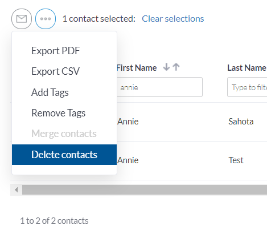This screenshot has width=267, height=234.
Task: Click the Last Name column header
Action: pyautogui.click(x=247, y=68)
